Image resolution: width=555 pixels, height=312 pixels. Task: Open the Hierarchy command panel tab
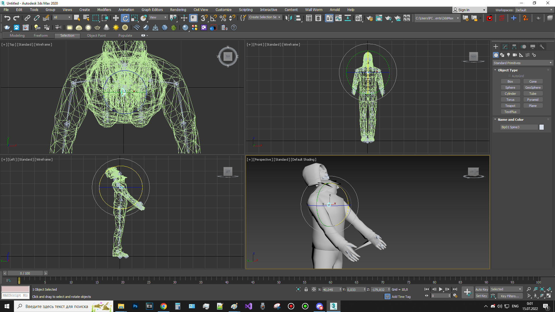pyautogui.click(x=514, y=47)
